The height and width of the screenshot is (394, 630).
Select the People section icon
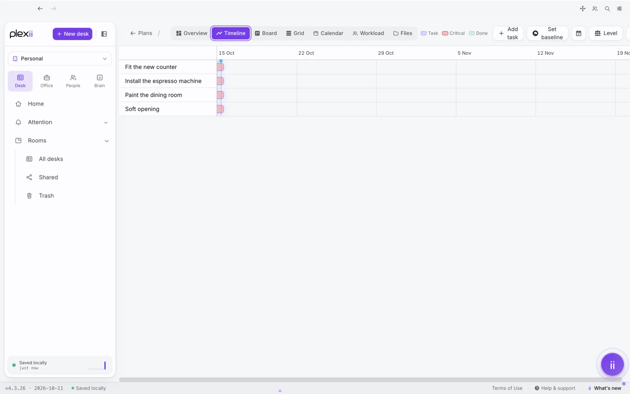73,81
